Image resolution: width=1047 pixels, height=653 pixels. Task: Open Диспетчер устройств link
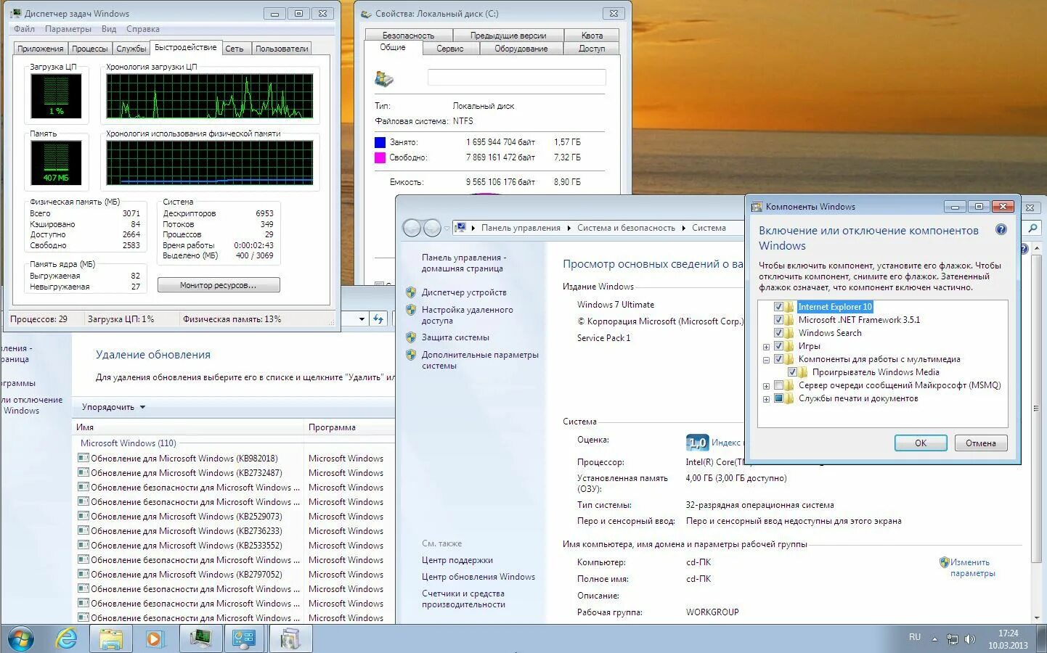(464, 292)
